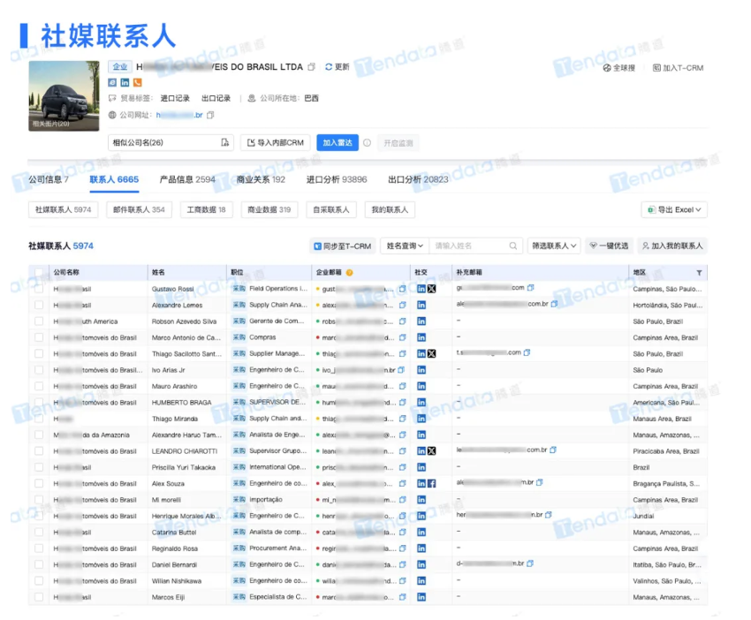The width and height of the screenshot is (751, 620).
Task: Go to 出口分析 20823 tab
Action: [418, 179]
